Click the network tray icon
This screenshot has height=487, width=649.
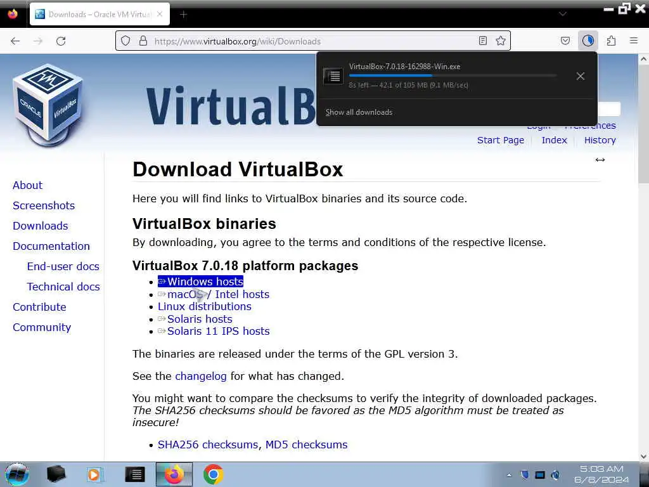(540, 474)
